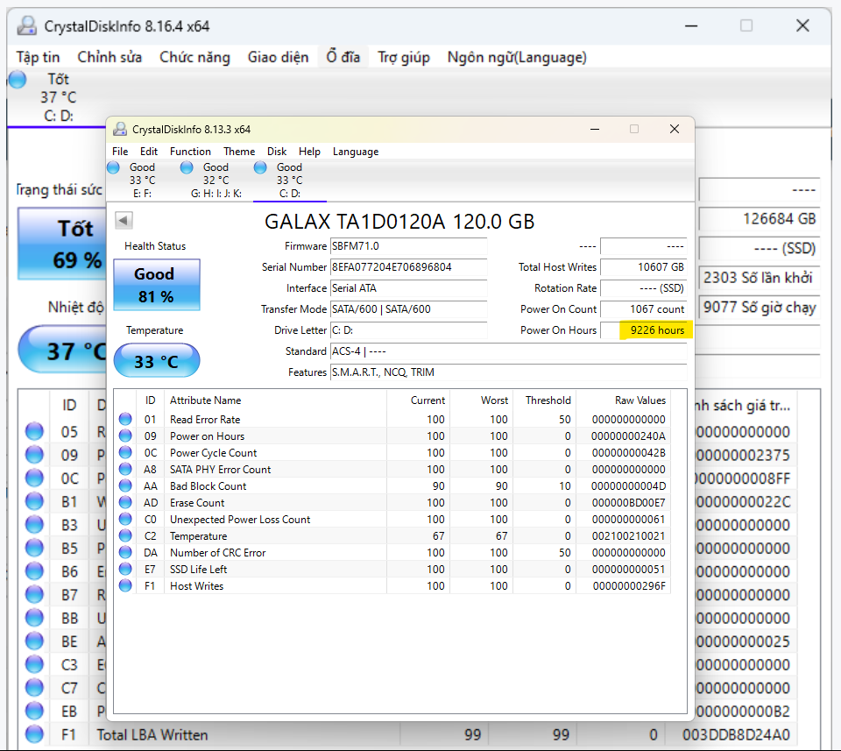Click the raw value 000000BD00E7
This screenshot has height=751, width=841.
pyautogui.click(x=628, y=503)
